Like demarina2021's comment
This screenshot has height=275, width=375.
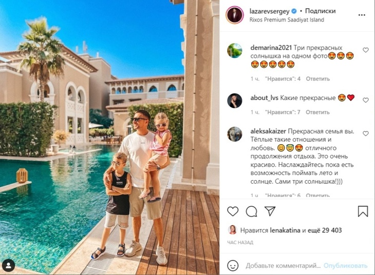365,50
